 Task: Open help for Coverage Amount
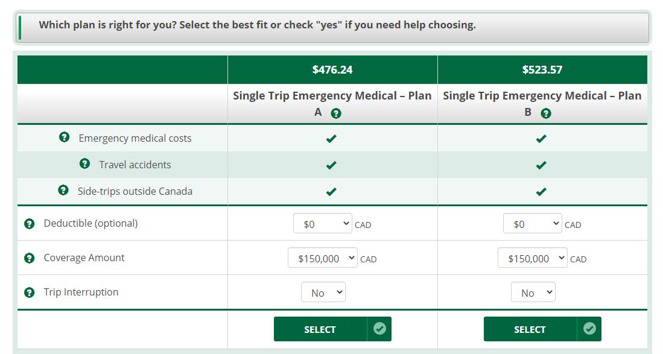pos(30,258)
